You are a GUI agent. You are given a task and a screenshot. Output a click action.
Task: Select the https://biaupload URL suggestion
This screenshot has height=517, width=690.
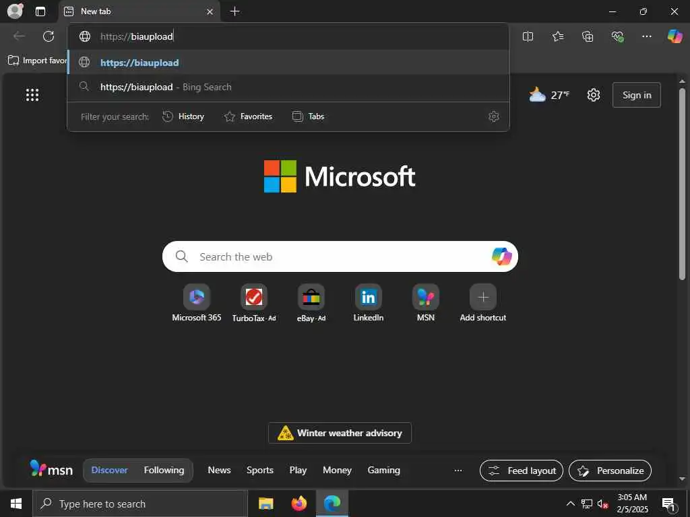point(288,63)
